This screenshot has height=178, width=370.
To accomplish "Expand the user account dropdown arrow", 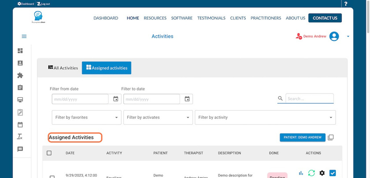I will tap(348, 36).
